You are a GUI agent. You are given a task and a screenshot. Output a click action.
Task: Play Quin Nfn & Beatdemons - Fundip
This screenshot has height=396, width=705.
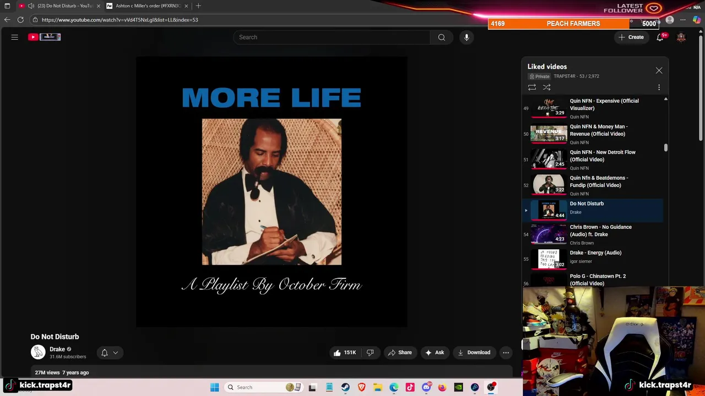tap(594, 185)
